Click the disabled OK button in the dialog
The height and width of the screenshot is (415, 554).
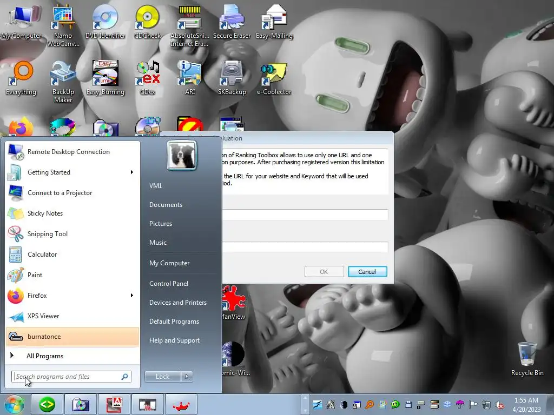pyautogui.click(x=324, y=272)
